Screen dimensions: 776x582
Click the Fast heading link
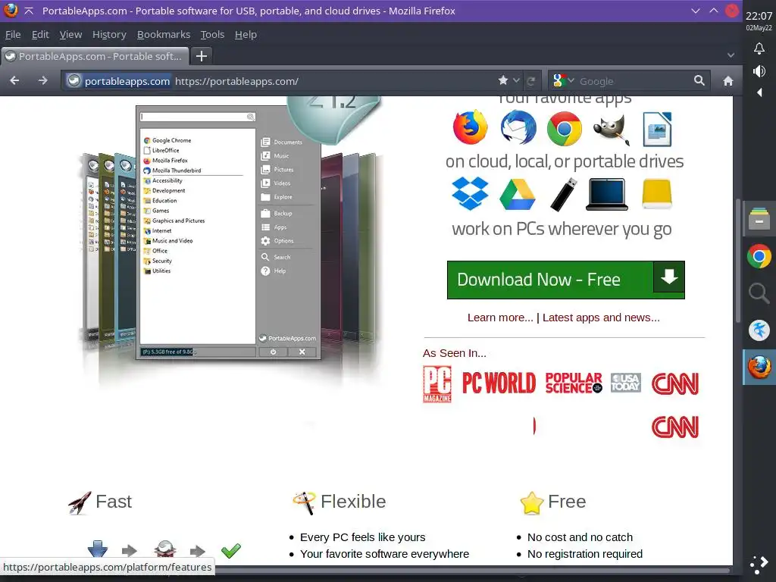(x=114, y=502)
